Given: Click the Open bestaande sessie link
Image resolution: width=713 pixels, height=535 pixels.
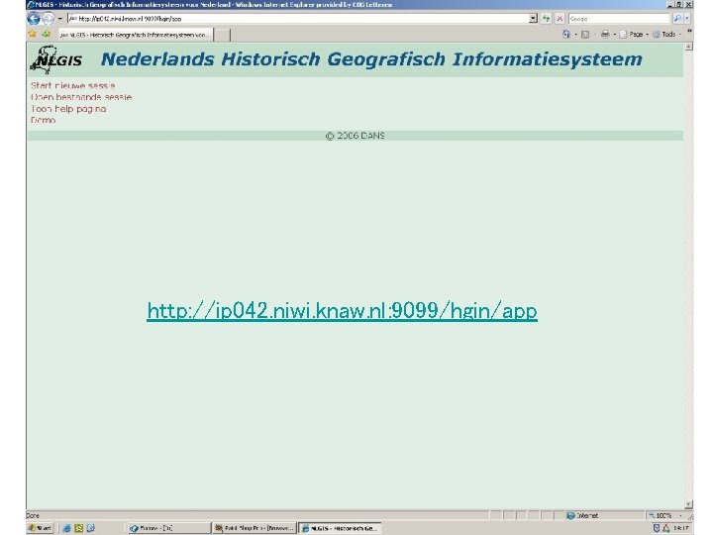Looking at the screenshot, I should (x=81, y=97).
